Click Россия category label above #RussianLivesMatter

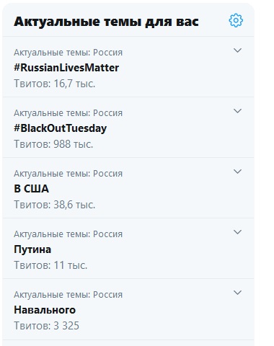click(x=108, y=53)
